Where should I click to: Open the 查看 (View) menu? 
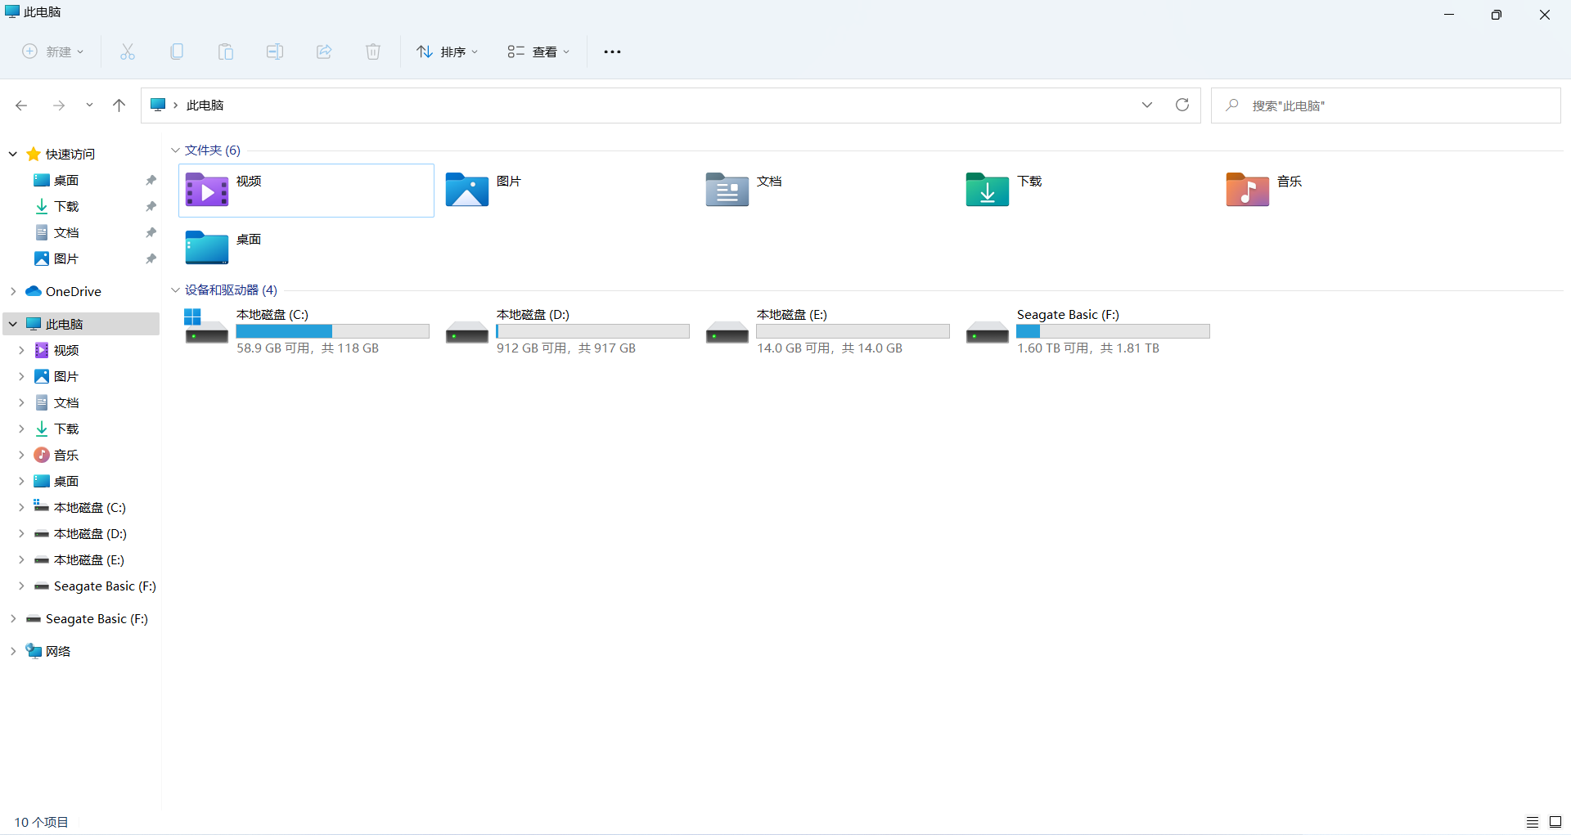(x=538, y=52)
